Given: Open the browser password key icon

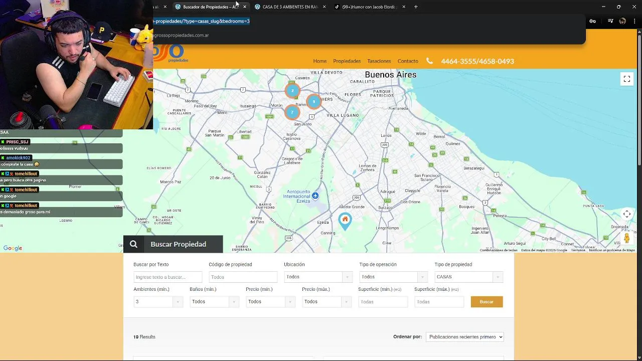Looking at the screenshot, I should click(x=592, y=21).
